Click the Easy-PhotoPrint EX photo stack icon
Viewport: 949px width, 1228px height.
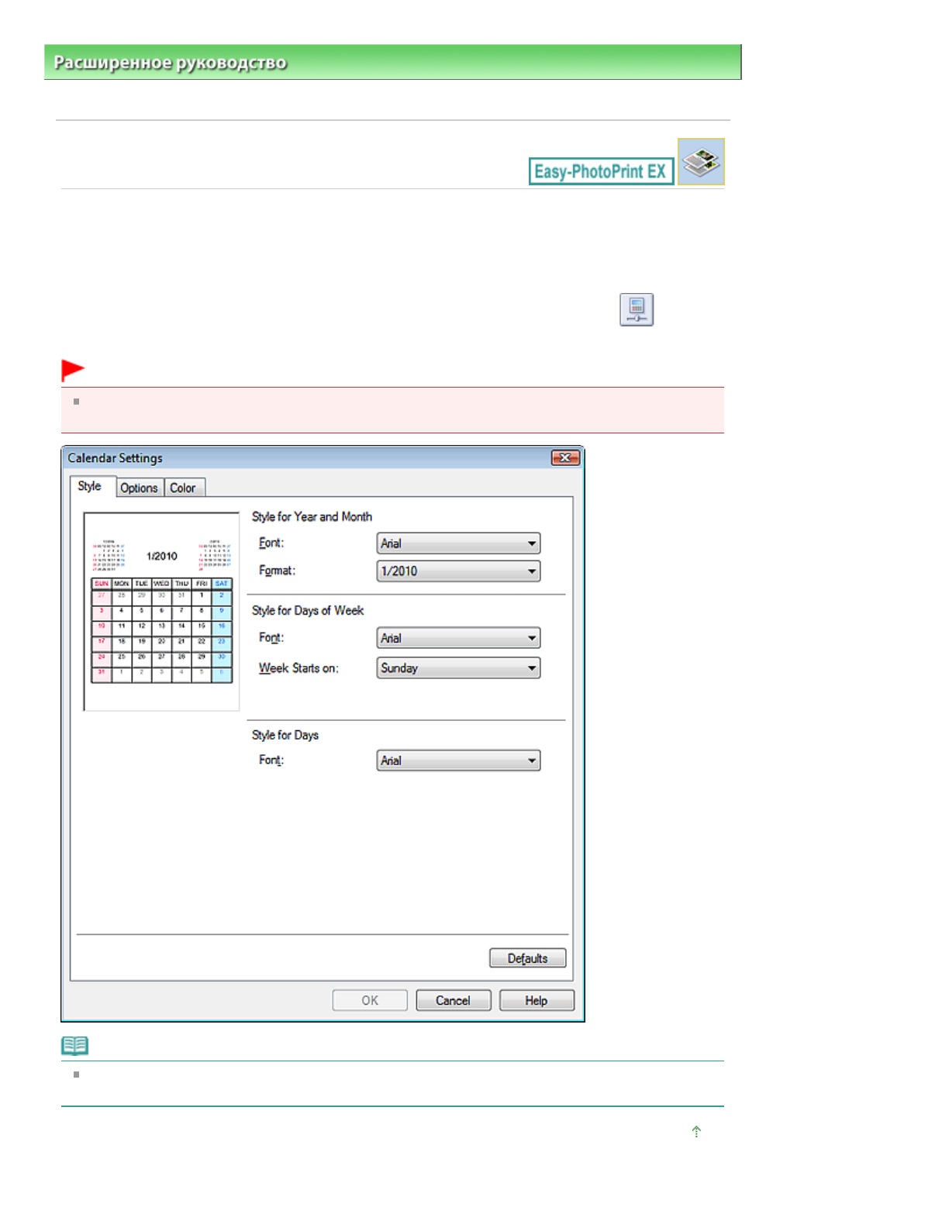point(701,162)
